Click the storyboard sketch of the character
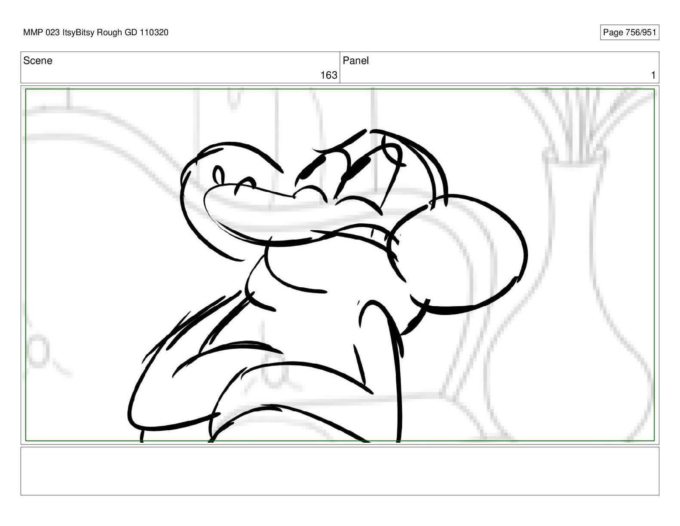The height and width of the screenshot is (526, 680). point(328,285)
